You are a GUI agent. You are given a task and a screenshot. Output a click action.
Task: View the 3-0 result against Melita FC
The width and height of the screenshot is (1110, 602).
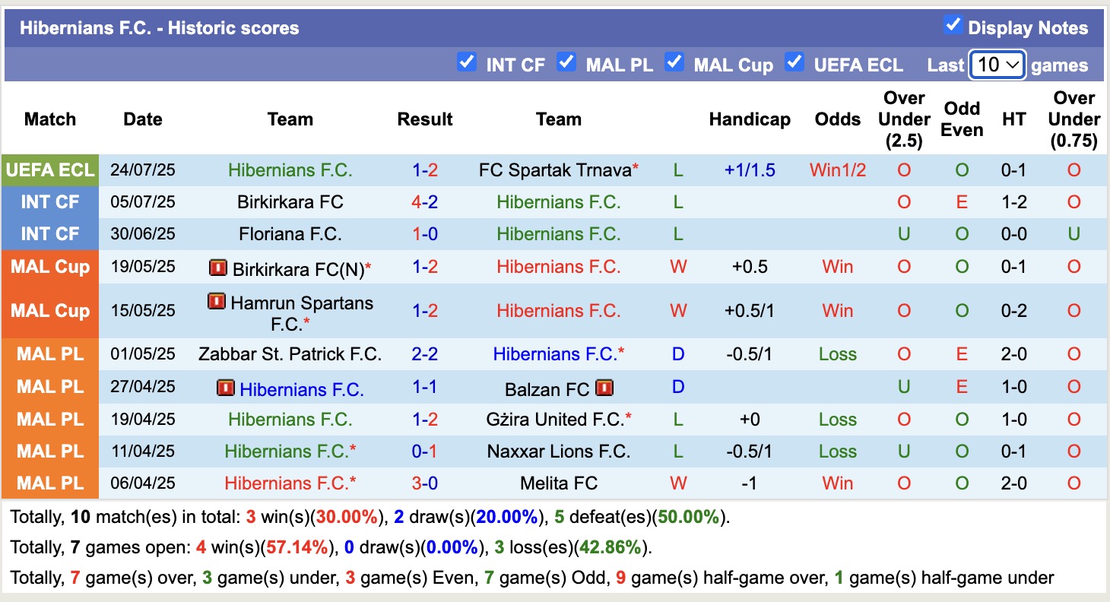425,483
